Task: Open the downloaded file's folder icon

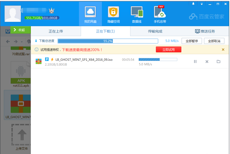Action: pyautogui.click(x=218, y=61)
